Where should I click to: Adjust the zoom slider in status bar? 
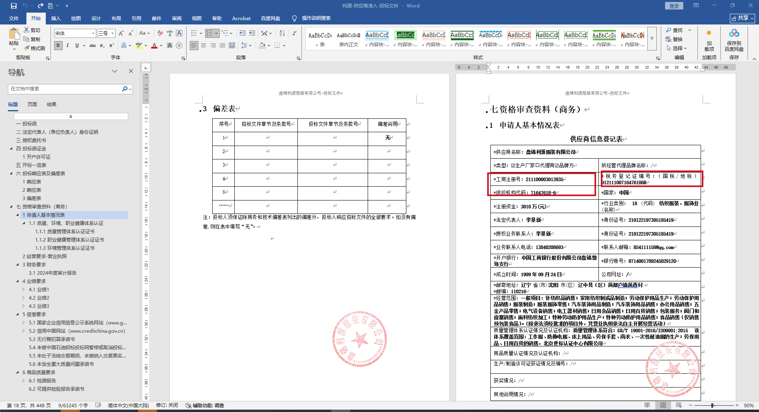(712, 405)
